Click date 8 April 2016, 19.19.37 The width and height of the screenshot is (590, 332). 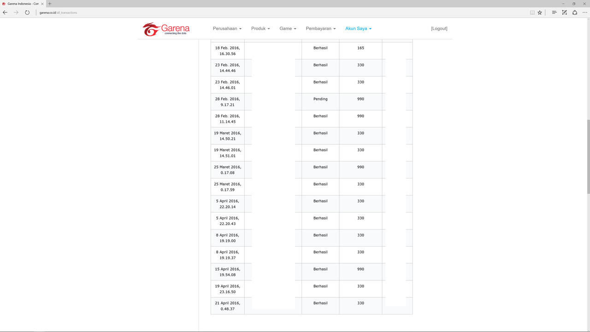(227, 255)
